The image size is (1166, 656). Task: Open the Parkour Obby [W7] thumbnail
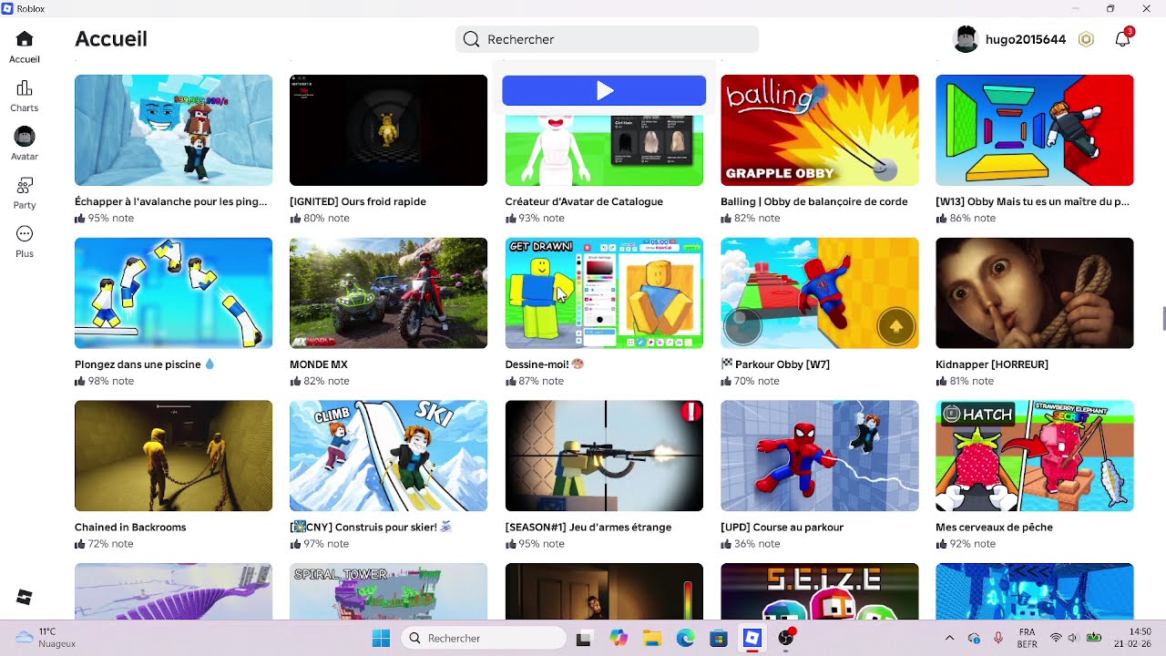coord(820,293)
